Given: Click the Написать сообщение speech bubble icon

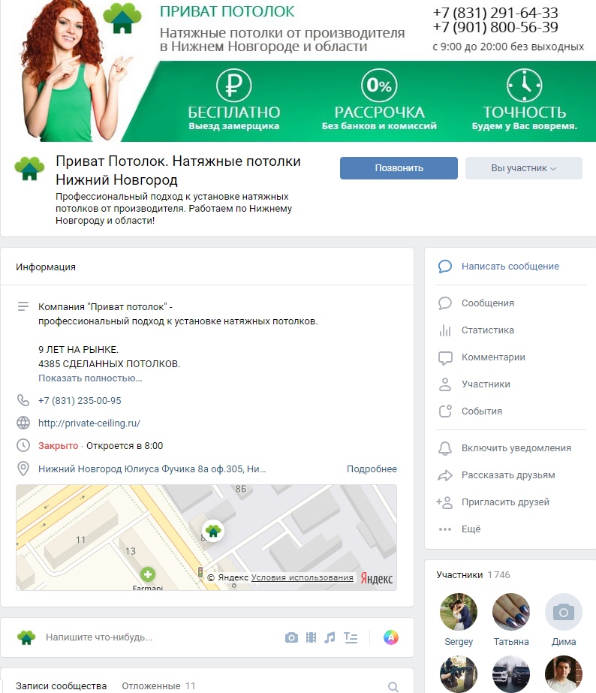Looking at the screenshot, I should (x=445, y=266).
